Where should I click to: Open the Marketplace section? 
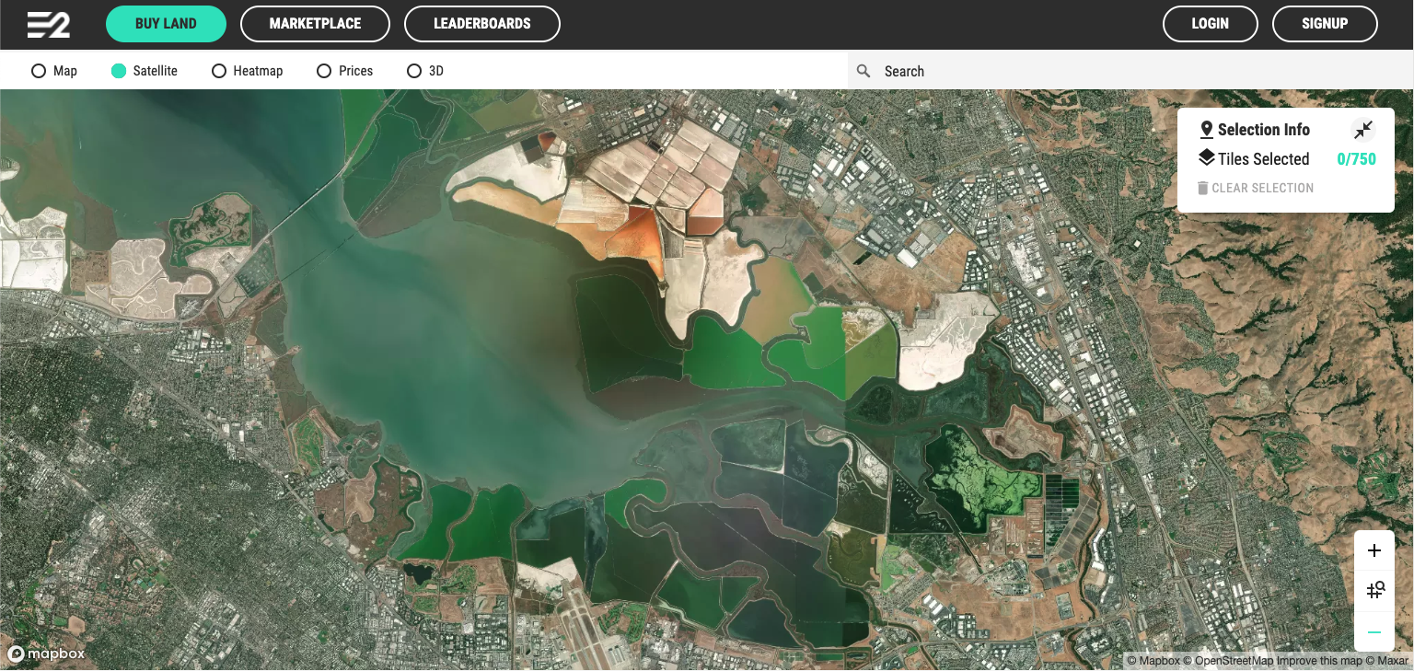click(x=315, y=23)
